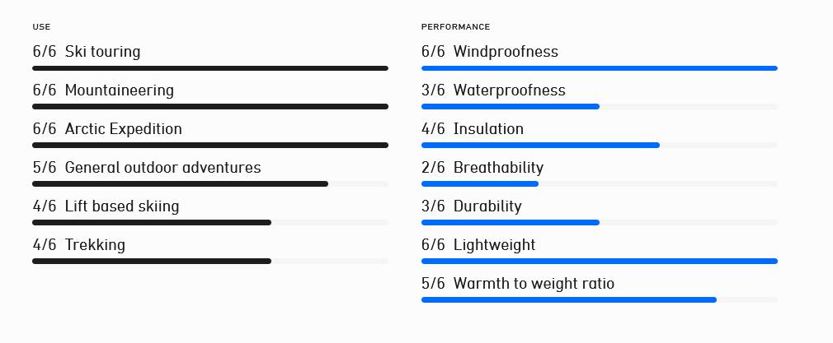This screenshot has width=833, height=343.
Task: Click the General outdoor adventures bar
Action: 210,184
